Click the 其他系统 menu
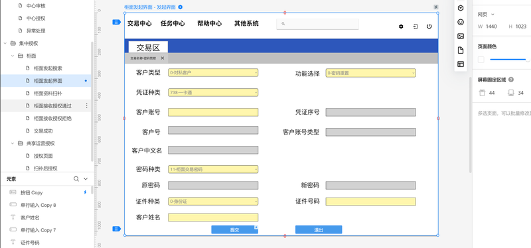Viewport: 531px width, 248px height. pos(246,23)
